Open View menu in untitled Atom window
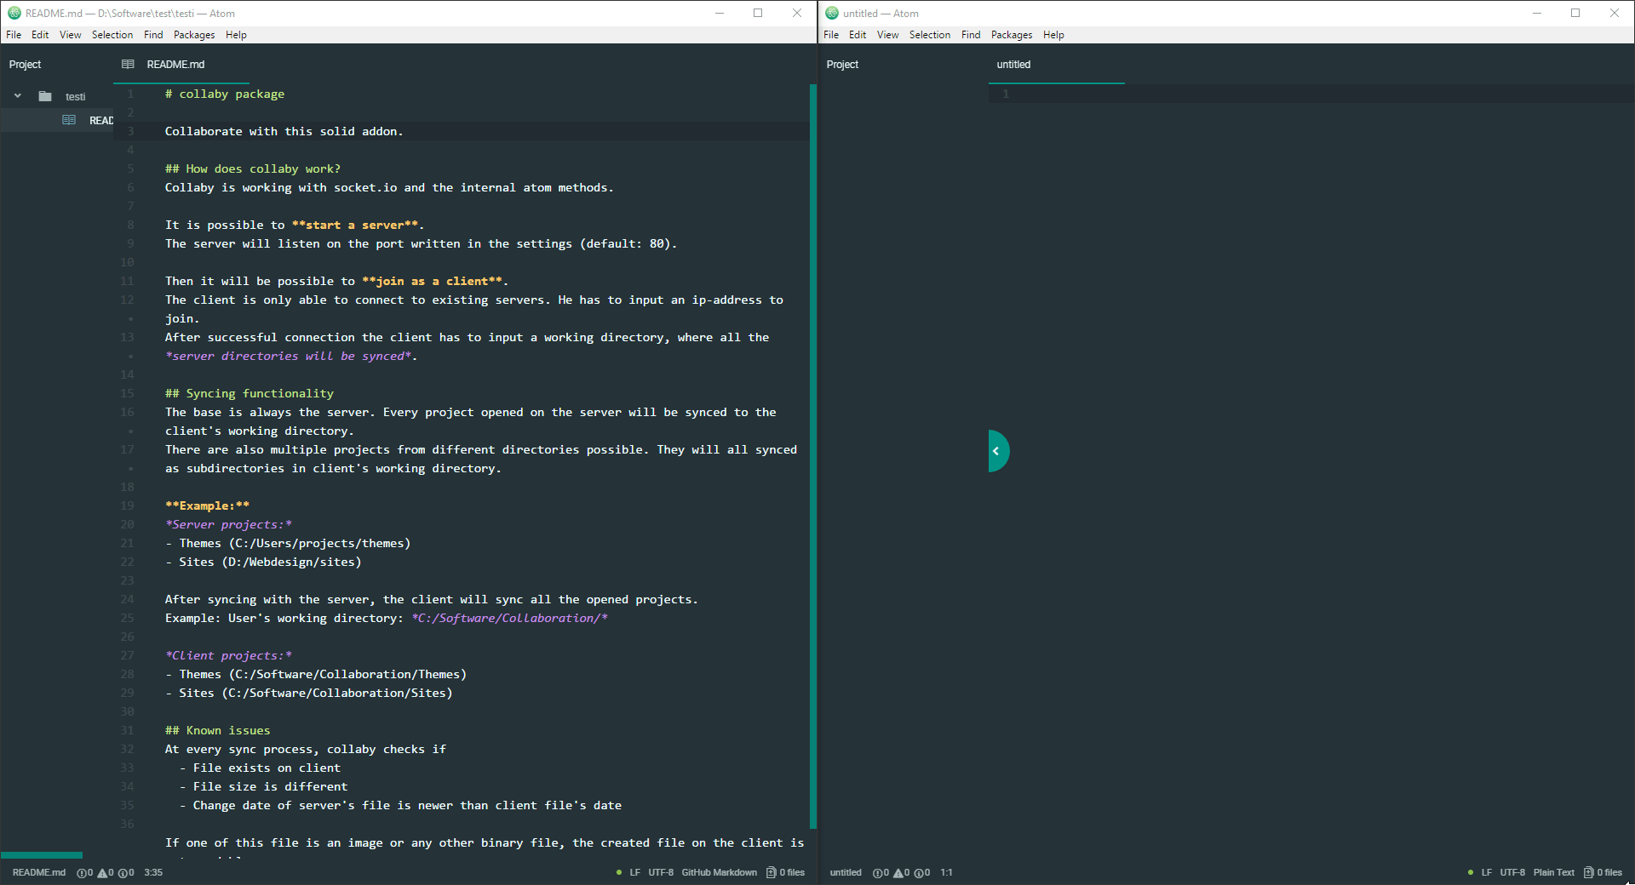Screen dimensions: 1635x885 pyautogui.click(x=887, y=35)
